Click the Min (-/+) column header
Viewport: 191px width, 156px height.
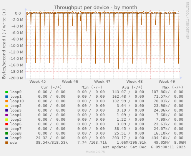[x=92, y=87]
